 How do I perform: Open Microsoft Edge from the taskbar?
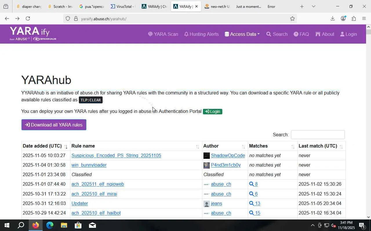(x=50, y=225)
